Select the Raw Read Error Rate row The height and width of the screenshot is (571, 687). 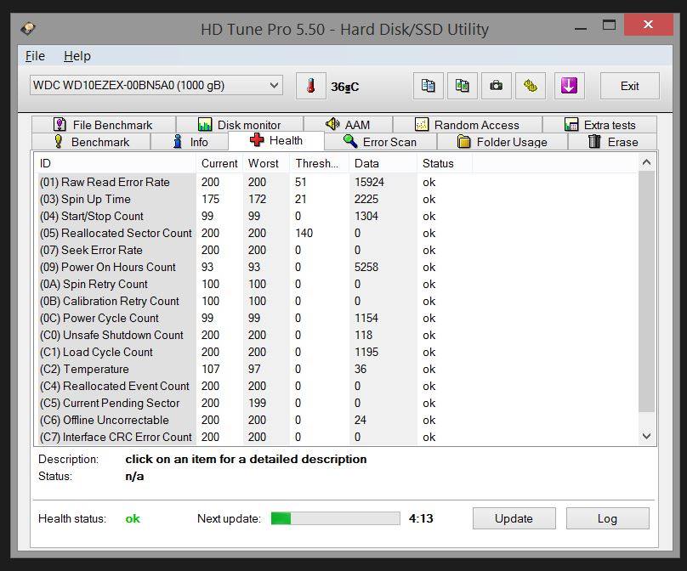pos(336,182)
